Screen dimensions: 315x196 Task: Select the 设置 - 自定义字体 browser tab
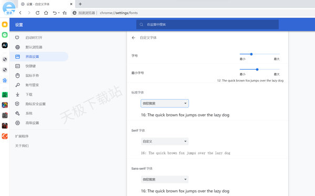(47, 4)
